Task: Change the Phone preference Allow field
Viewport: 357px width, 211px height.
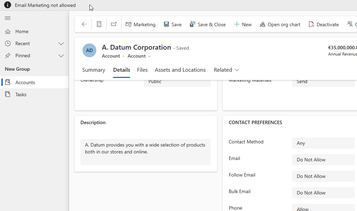Action: 323,208
